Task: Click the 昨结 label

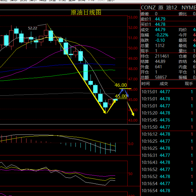Action: click(183, 61)
